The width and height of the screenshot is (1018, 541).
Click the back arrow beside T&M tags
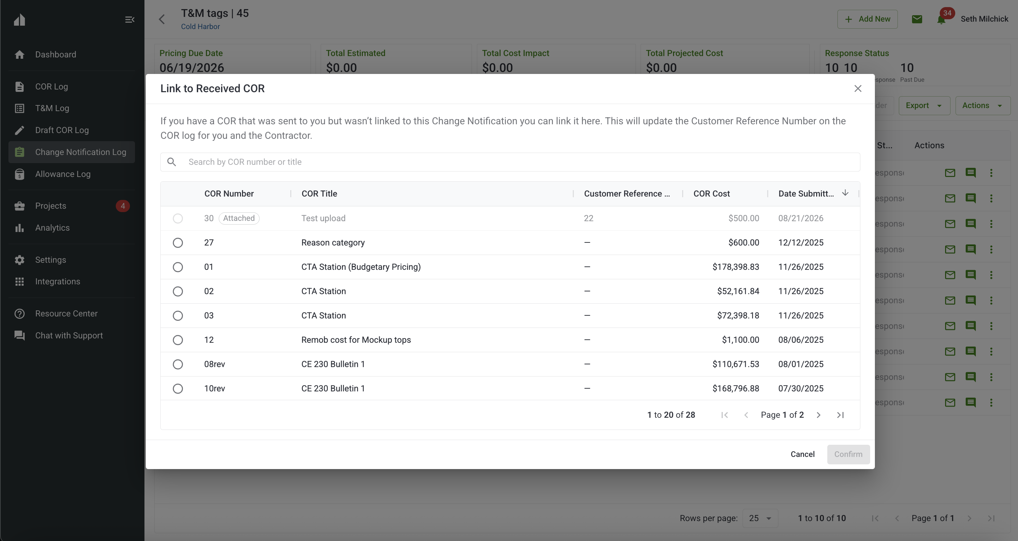[162, 19]
